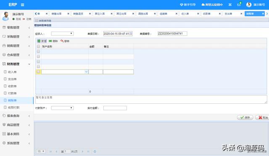Toggle the hamburger menu beside ERP

pyautogui.click(x=22, y=5)
